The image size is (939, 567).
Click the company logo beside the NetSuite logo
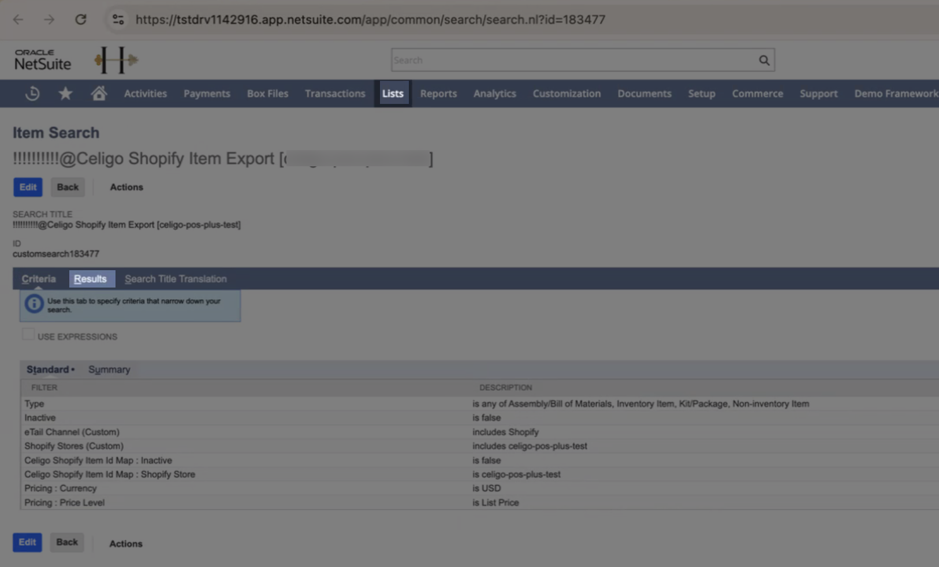(x=116, y=60)
